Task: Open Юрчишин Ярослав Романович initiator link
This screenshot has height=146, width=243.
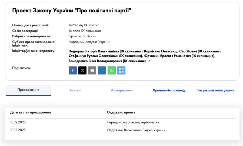Action: [179, 56]
